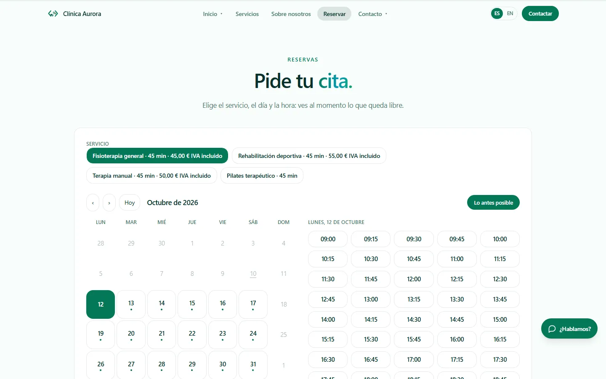The image size is (606, 379).
Task: Pick the 11:15 time slot
Action: 500,259
